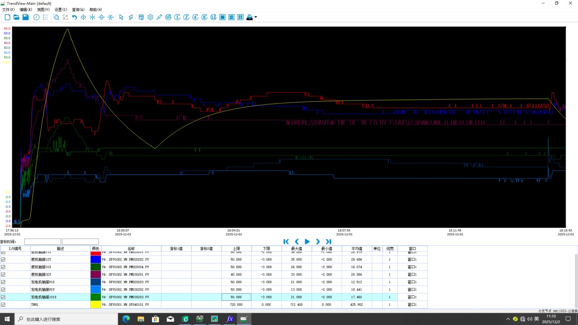Click the clock time-range icon
578x325 pixels.
(36, 17)
